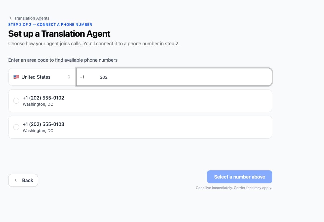Click Washington, DC under 555-0102
The image size is (324, 222).
[38, 104]
